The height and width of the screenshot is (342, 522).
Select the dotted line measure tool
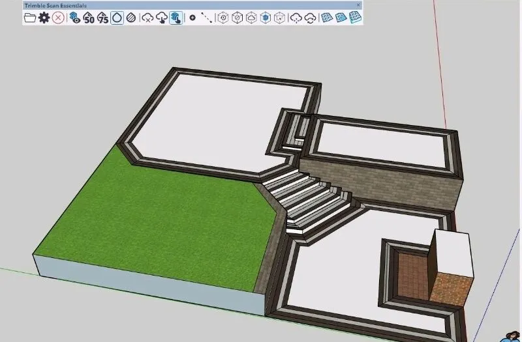point(206,18)
